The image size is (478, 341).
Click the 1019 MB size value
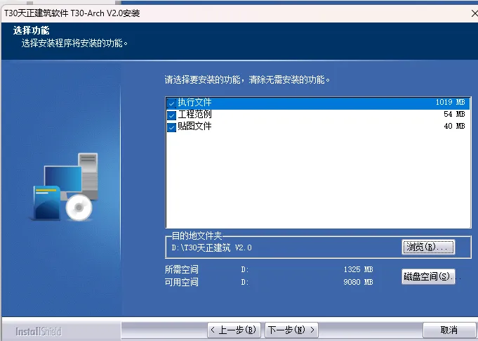coord(450,102)
